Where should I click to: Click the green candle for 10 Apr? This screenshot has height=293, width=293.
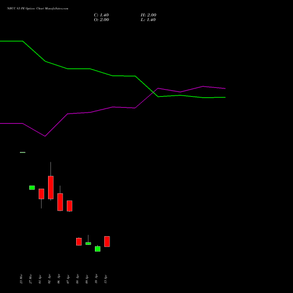[x=98, y=249]
